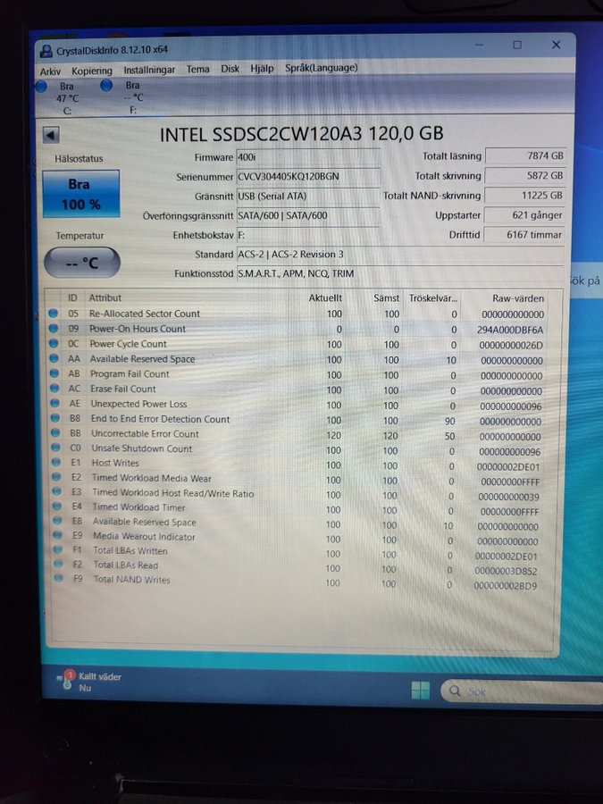Open the Windows Start menu

point(420,690)
